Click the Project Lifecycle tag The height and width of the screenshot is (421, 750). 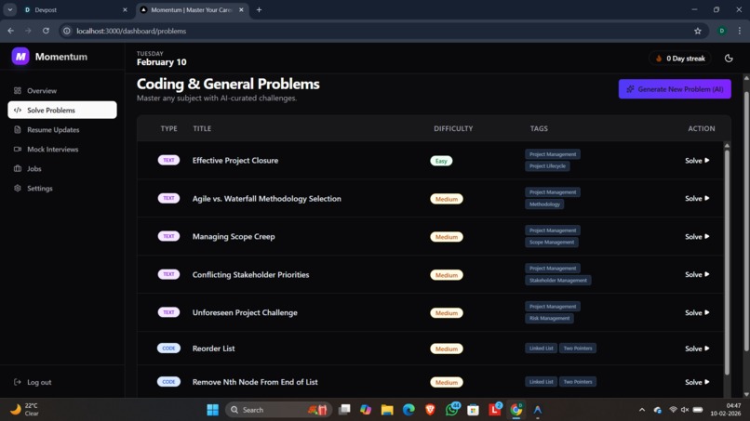(x=547, y=166)
